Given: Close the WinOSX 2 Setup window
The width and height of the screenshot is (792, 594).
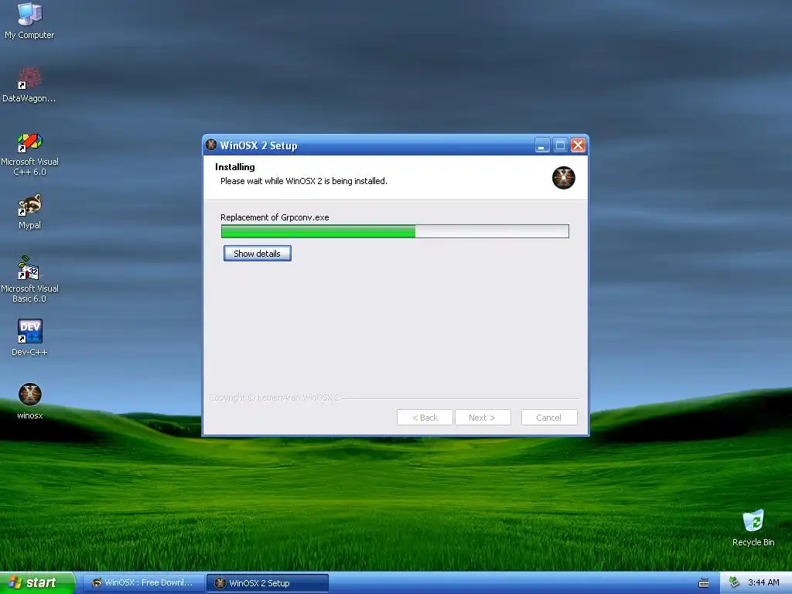Looking at the screenshot, I should 579,145.
